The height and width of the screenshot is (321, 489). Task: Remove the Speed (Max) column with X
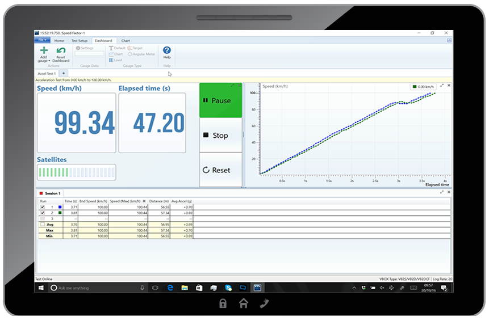click(x=144, y=201)
